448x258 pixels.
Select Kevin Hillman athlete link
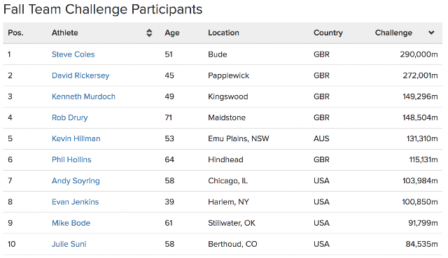point(76,138)
